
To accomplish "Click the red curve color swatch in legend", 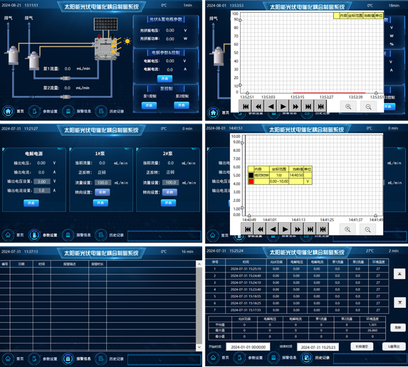I will tap(251, 182).
